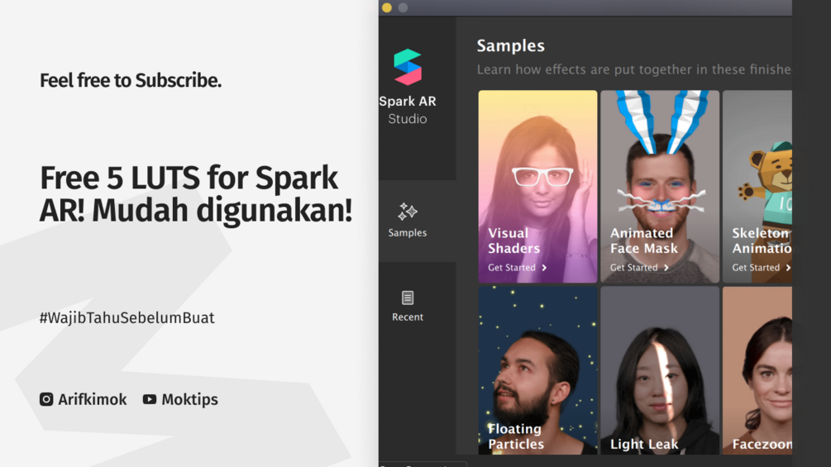Click the yellow minimize window button
831x467 pixels.
pos(387,7)
